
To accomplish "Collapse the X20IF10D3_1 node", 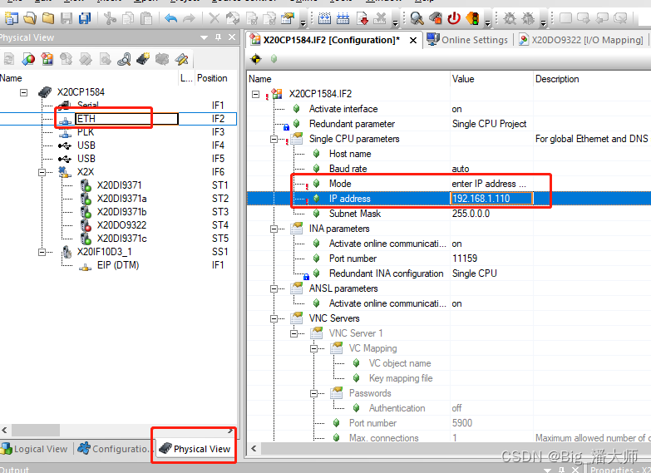I will (42, 252).
